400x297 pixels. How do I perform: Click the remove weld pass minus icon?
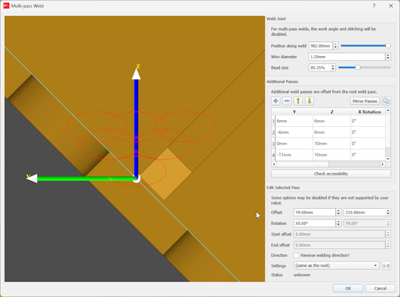287,101
